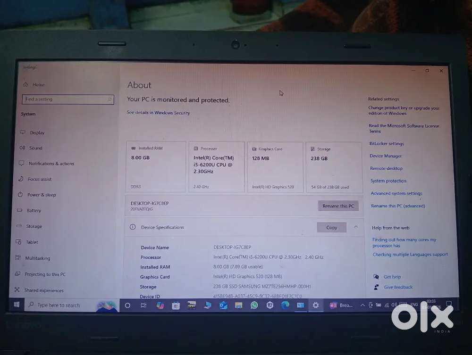Viewport: 472px width, 355px height.
Task: Open Notifications & actions menu item
Action: 51,164
